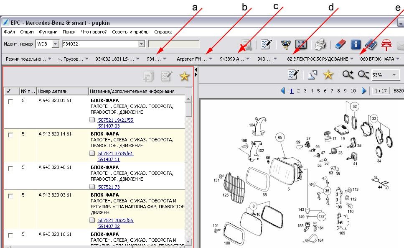This screenshot has width=404, height=248.
Task: Check the box for part A 943 820 01 61
Action: [10, 101]
